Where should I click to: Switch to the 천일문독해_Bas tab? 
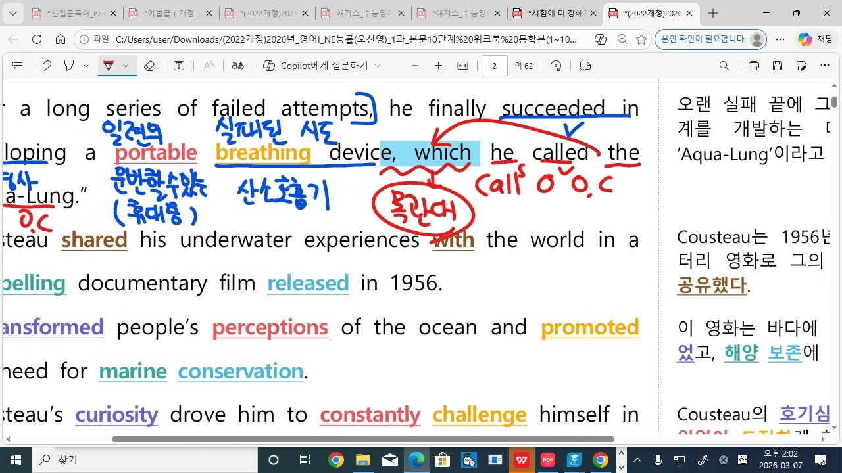(74, 13)
